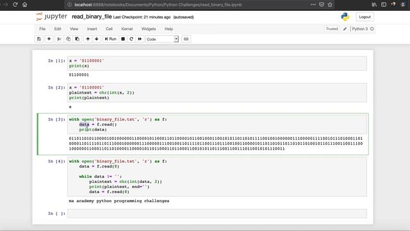Click inside In [4] code cell

(x=217, y=176)
